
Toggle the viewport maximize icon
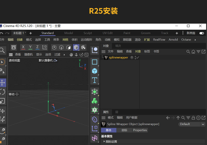(86, 55)
